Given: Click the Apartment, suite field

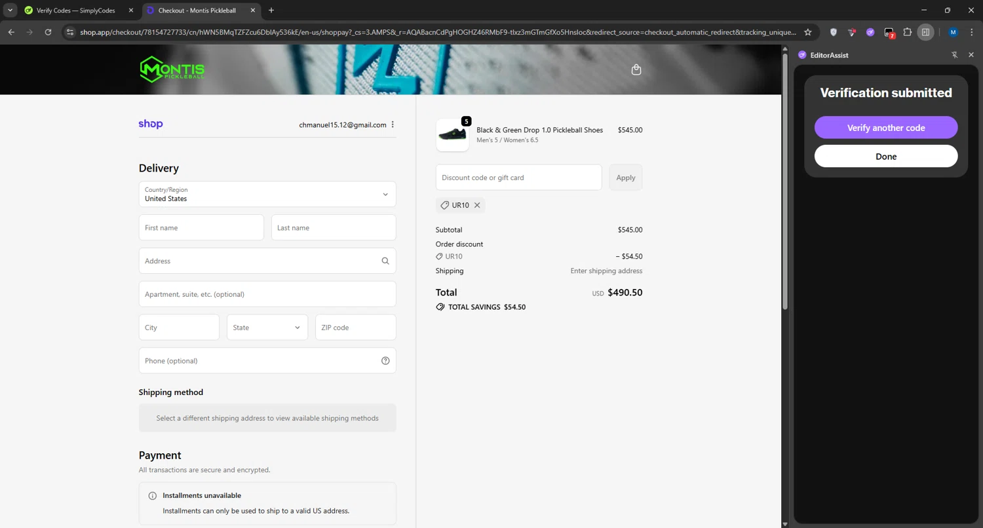Looking at the screenshot, I should 267,294.
